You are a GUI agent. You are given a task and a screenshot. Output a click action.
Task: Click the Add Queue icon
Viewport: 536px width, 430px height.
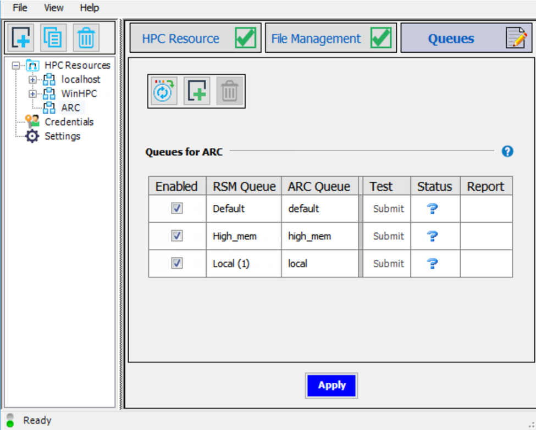click(196, 91)
